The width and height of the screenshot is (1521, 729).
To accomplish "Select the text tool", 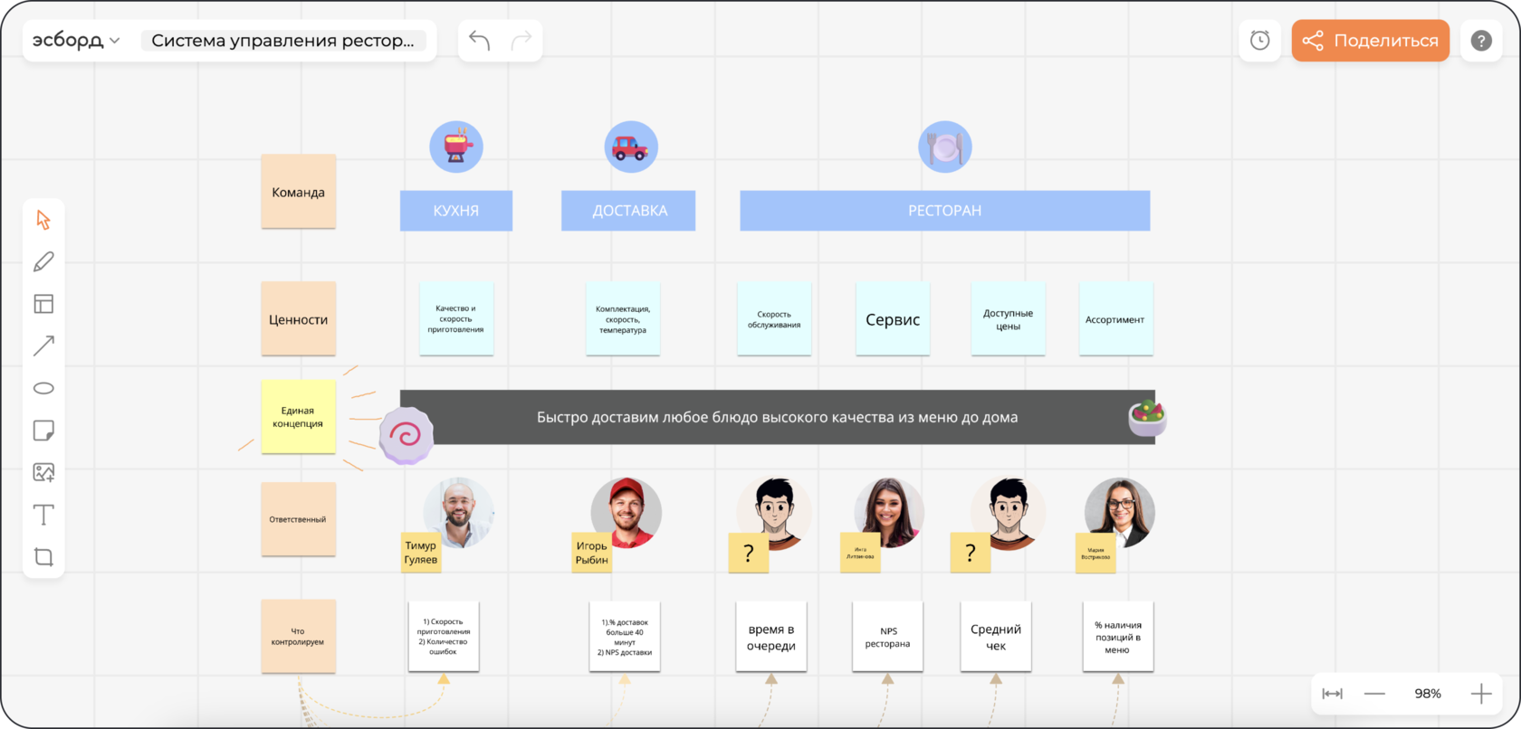I will [x=43, y=515].
